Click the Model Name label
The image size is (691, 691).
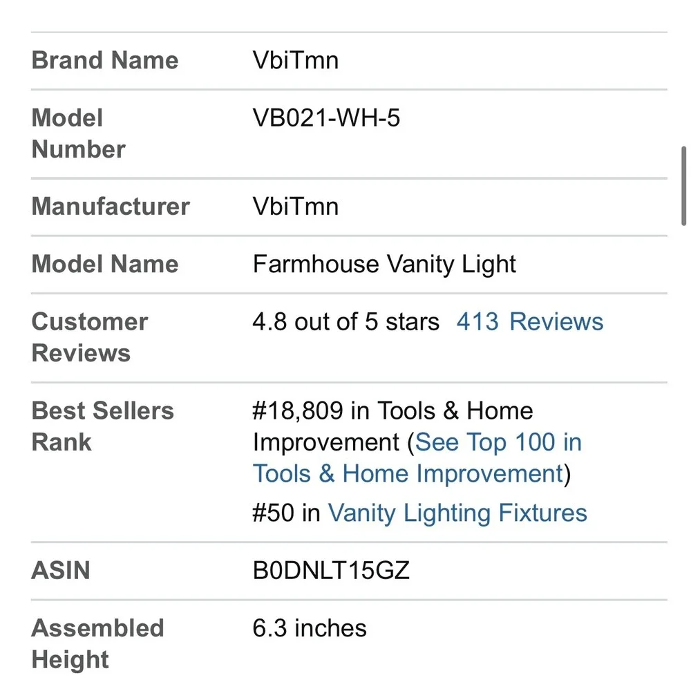(x=105, y=264)
